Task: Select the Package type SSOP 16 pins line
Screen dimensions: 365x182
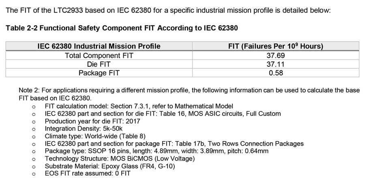Action: pos(156,151)
